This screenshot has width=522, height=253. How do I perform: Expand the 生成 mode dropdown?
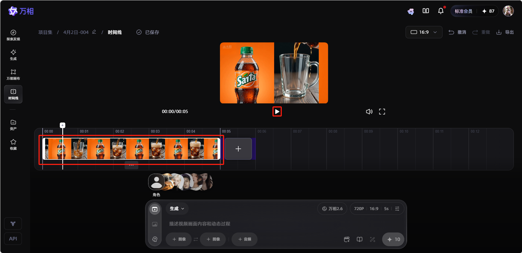[177, 209]
